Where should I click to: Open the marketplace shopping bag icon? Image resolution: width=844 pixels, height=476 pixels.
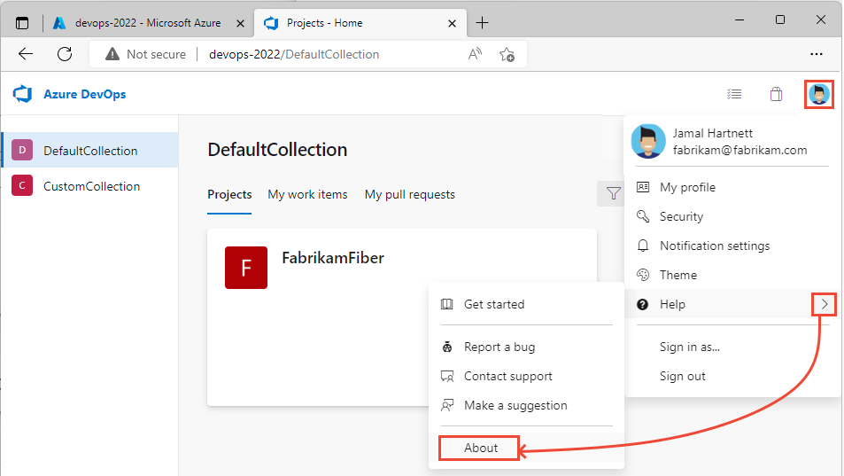coord(776,94)
